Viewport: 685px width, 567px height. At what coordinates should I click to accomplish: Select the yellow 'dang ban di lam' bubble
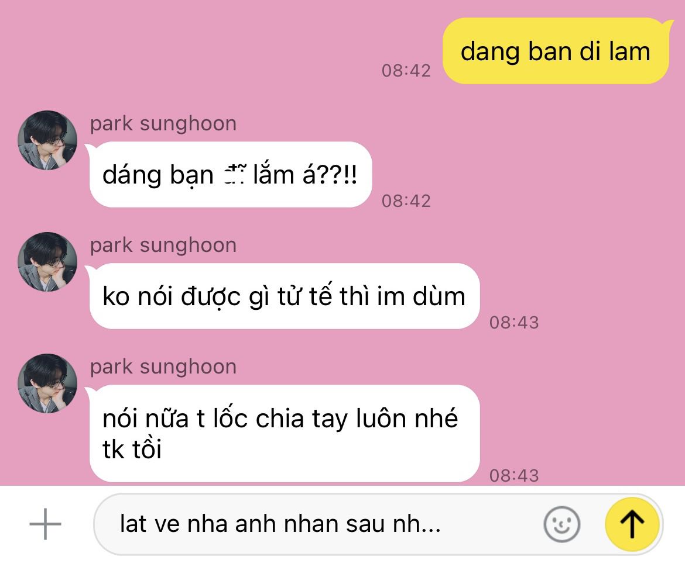tap(556, 51)
